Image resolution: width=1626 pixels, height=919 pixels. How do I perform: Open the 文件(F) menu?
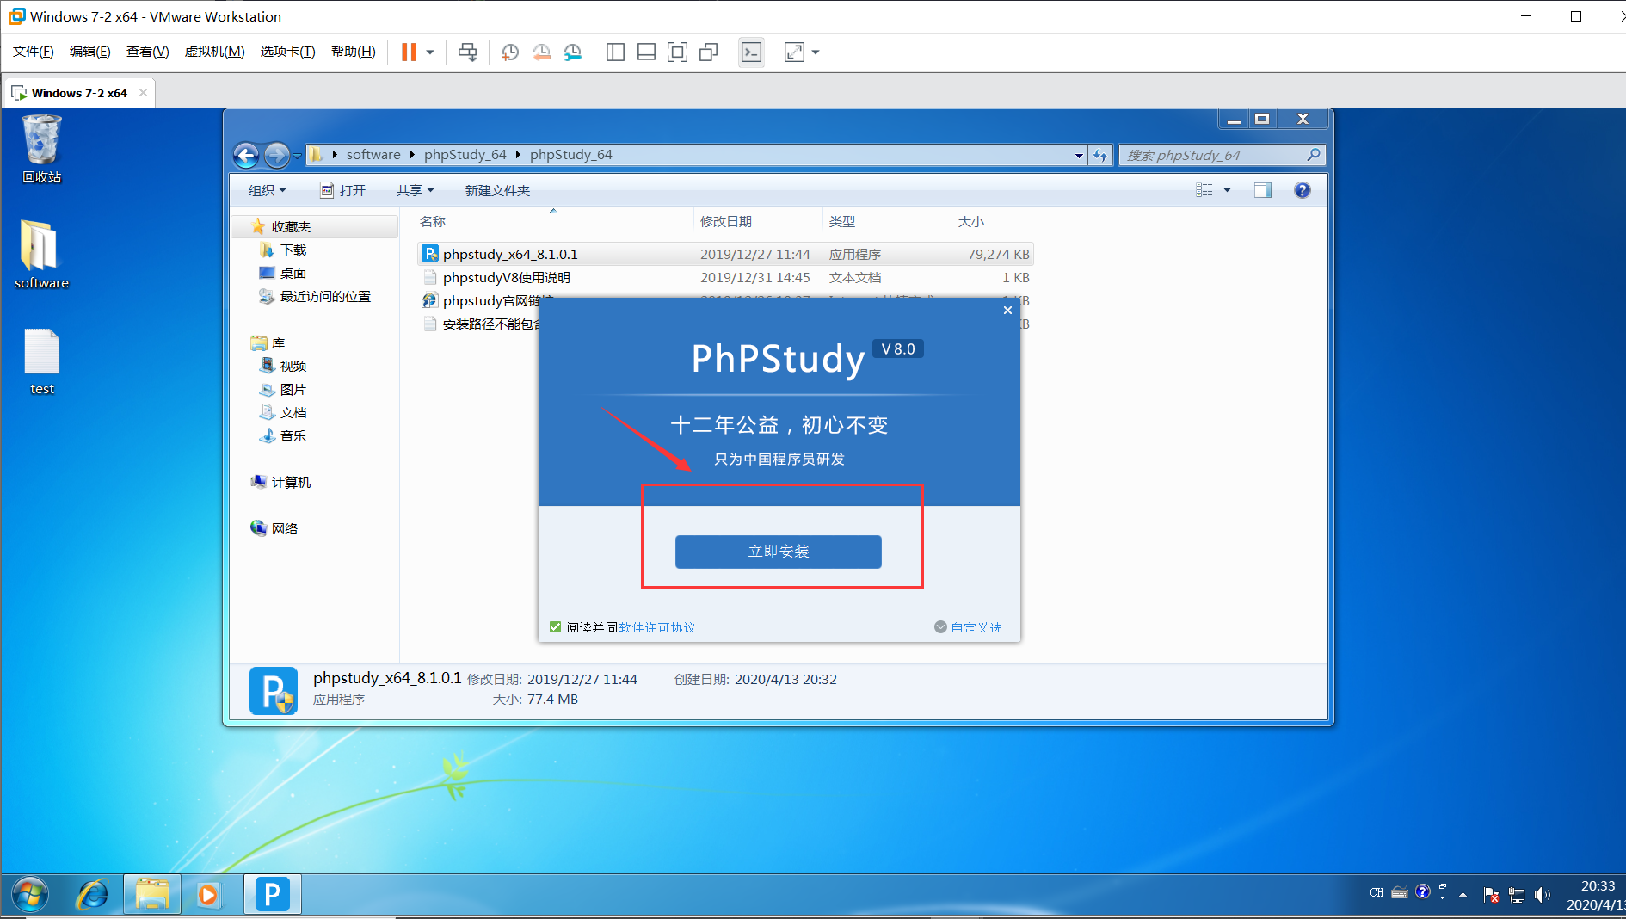pyautogui.click(x=34, y=52)
